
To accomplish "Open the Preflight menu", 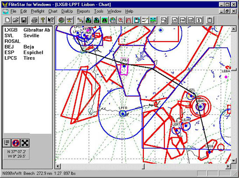I will coord(38,11).
